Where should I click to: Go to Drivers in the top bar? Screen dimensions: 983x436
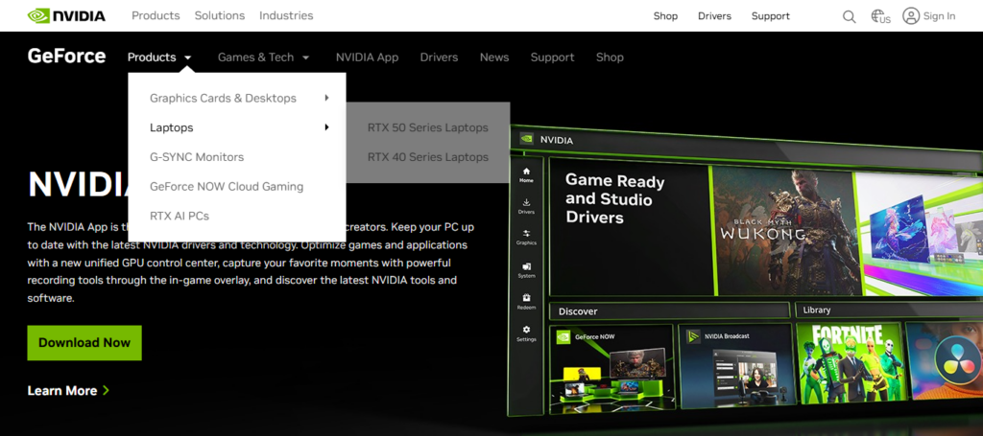point(714,16)
